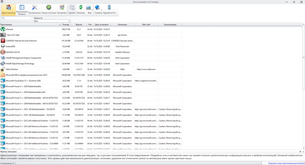Click the Igor Pavlov company cell
The image size is (305, 165).
122,35
